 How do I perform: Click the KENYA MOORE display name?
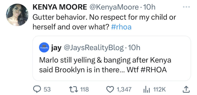pyautogui.click(x=60, y=7)
